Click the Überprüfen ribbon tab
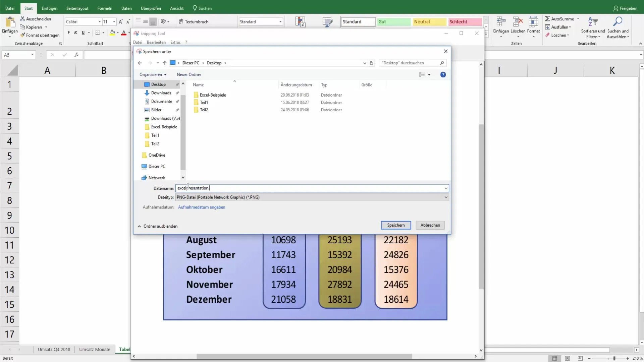 (151, 8)
